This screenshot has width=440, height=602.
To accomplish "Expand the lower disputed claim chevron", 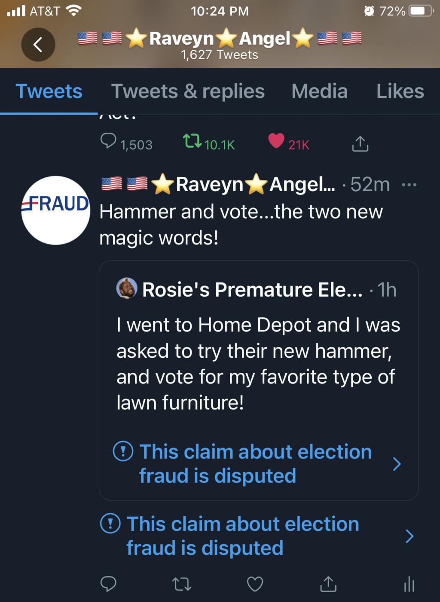I will pyautogui.click(x=409, y=536).
